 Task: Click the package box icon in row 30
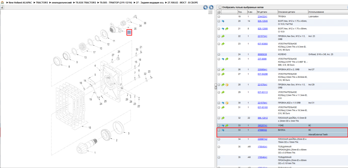click(x=227, y=103)
